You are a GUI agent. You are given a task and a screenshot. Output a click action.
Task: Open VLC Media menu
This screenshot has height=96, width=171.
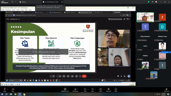[x=3, y=10]
